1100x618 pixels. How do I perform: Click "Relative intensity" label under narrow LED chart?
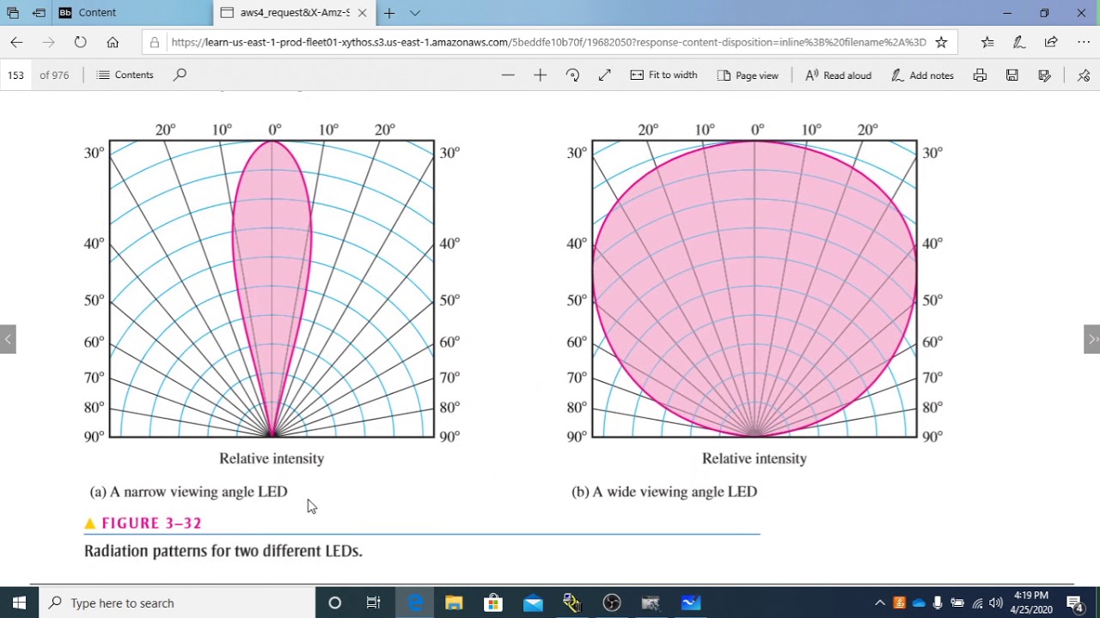pyautogui.click(x=272, y=458)
